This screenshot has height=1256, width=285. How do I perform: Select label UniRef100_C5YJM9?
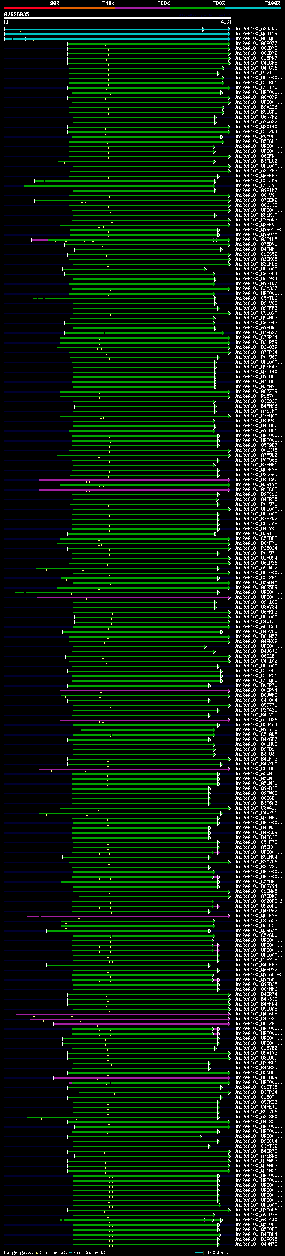click(256, 180)
